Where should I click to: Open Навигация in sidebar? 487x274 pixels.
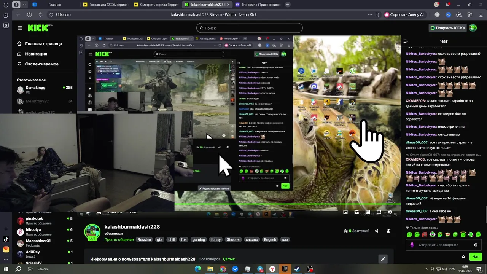32,54
